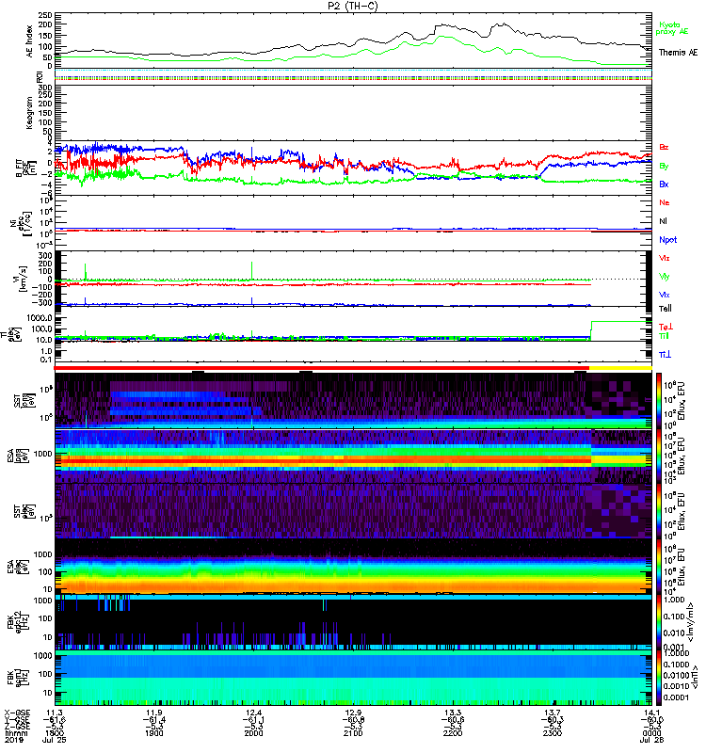Select the Kyoto proxy AE legend label

pos(672,28)
